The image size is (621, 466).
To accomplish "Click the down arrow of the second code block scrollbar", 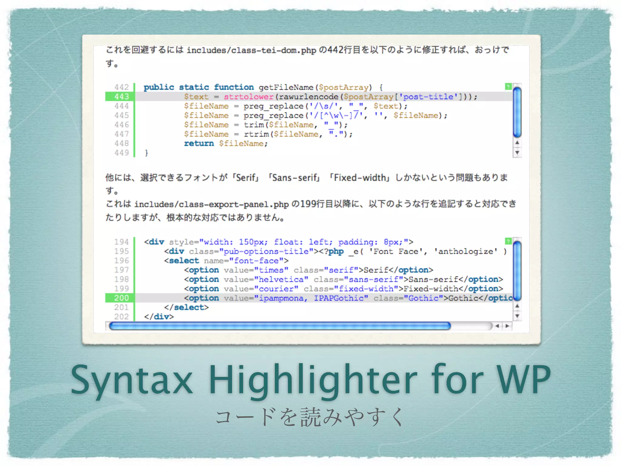I will [x=517, y=316].
